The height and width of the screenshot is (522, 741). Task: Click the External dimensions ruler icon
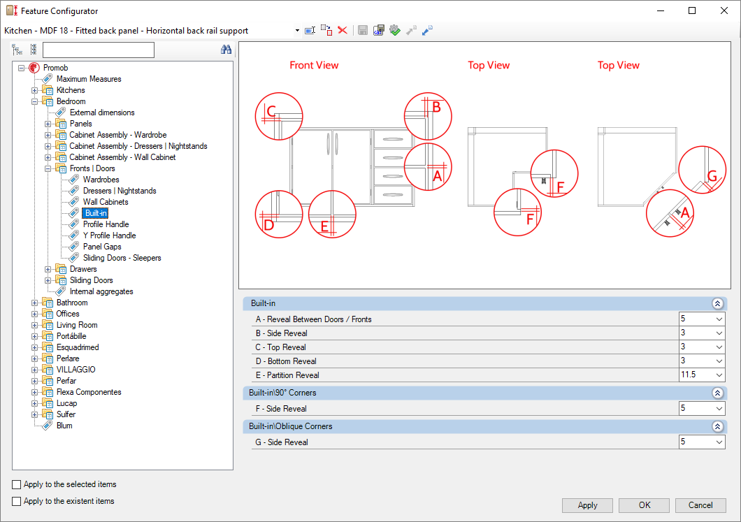(x=61, y=113)
